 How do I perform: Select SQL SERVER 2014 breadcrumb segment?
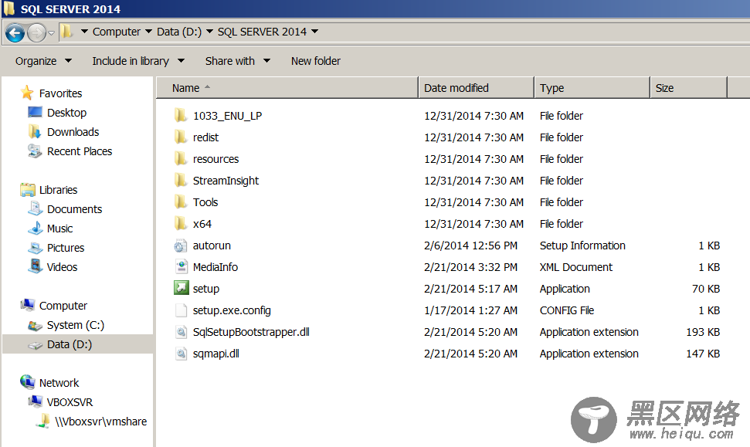(x=262, y=32)
